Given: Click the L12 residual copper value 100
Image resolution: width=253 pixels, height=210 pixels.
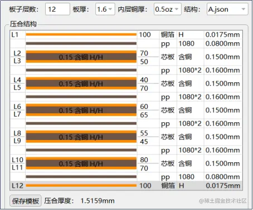Looking at the screenshot, I should click(x=145, y=186).
